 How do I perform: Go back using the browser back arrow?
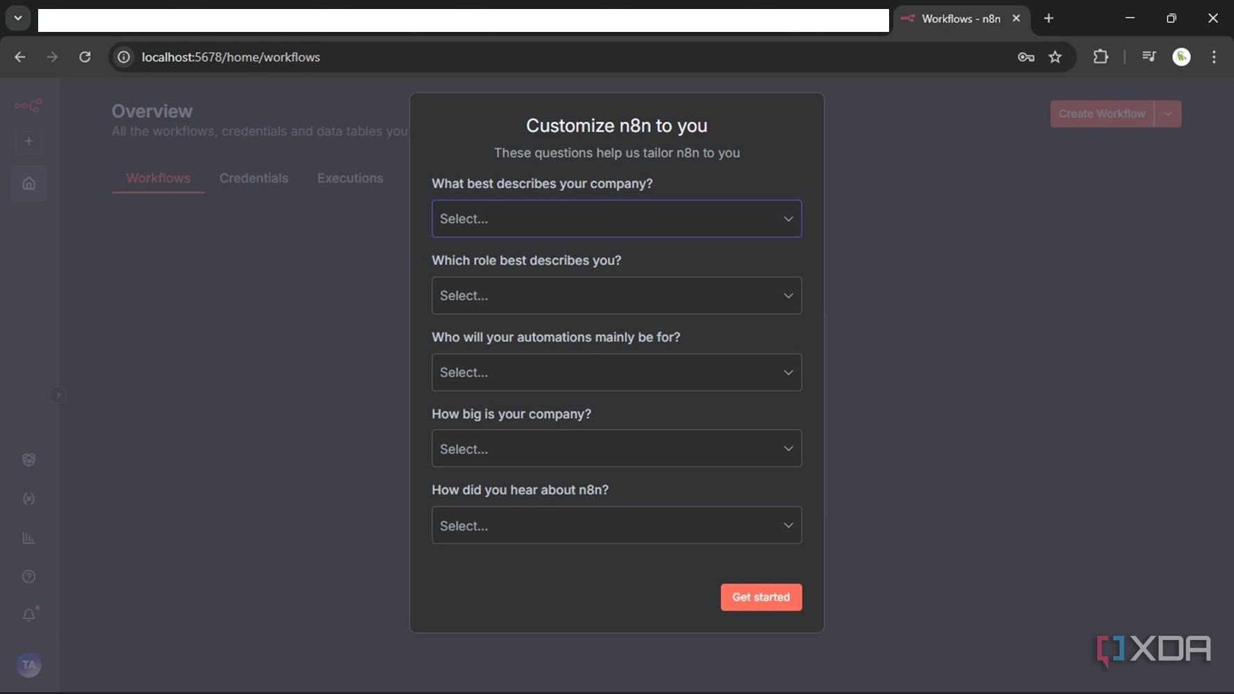(20, 57)
